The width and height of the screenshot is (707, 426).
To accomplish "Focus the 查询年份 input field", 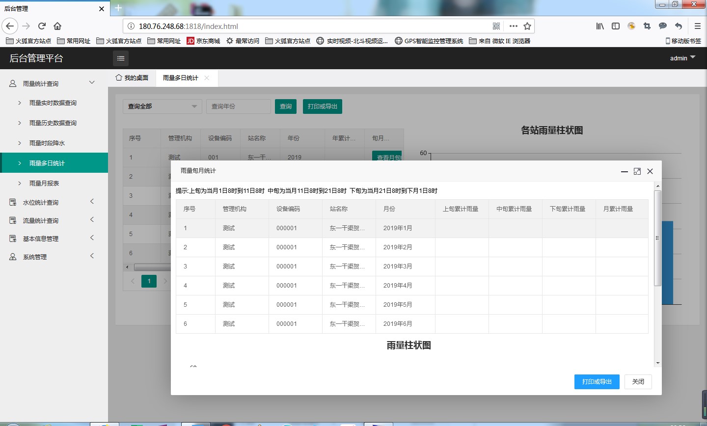I will pyautogui.click(x=239, y=106).
